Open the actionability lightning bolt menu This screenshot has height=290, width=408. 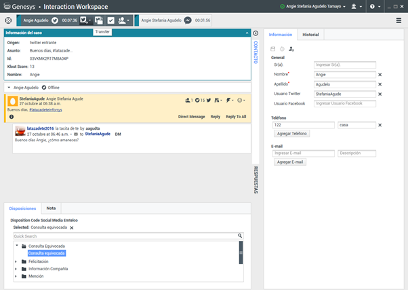click(x=230, y=100)
